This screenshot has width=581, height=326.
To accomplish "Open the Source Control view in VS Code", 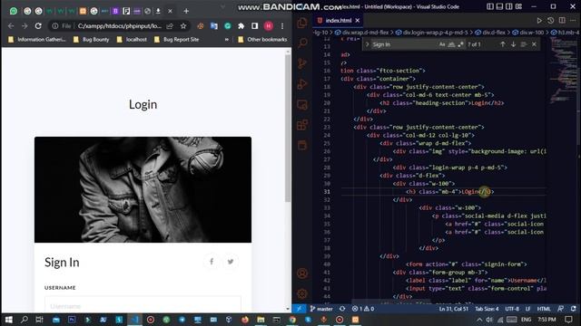I will [302, 63].
